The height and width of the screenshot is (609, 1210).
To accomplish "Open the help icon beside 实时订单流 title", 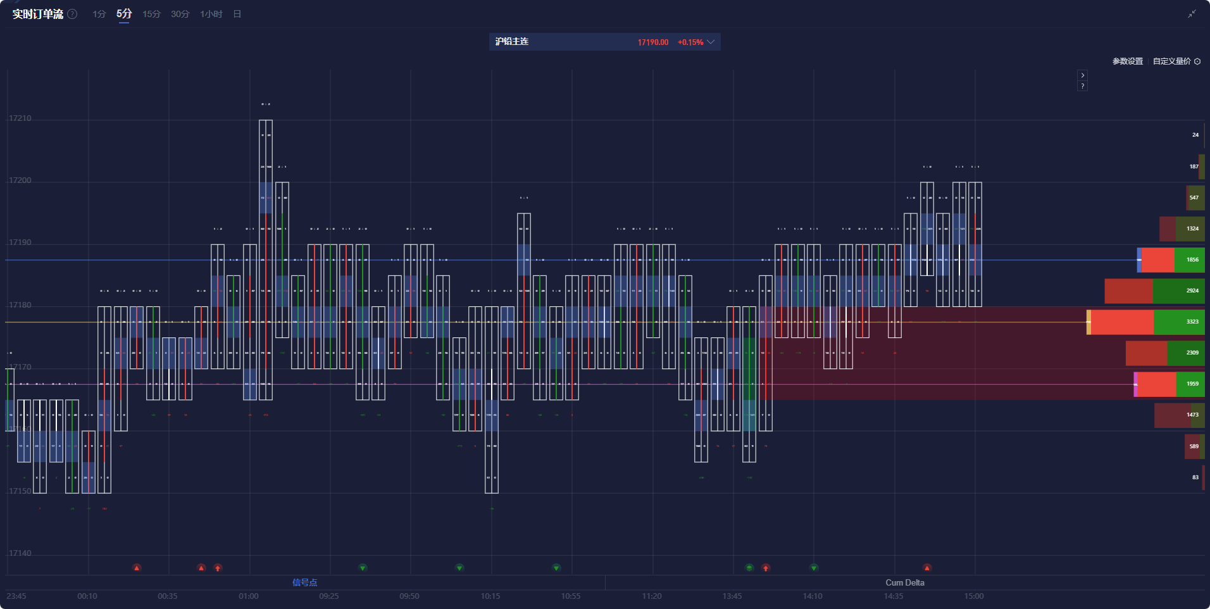I will pos(72,13).
